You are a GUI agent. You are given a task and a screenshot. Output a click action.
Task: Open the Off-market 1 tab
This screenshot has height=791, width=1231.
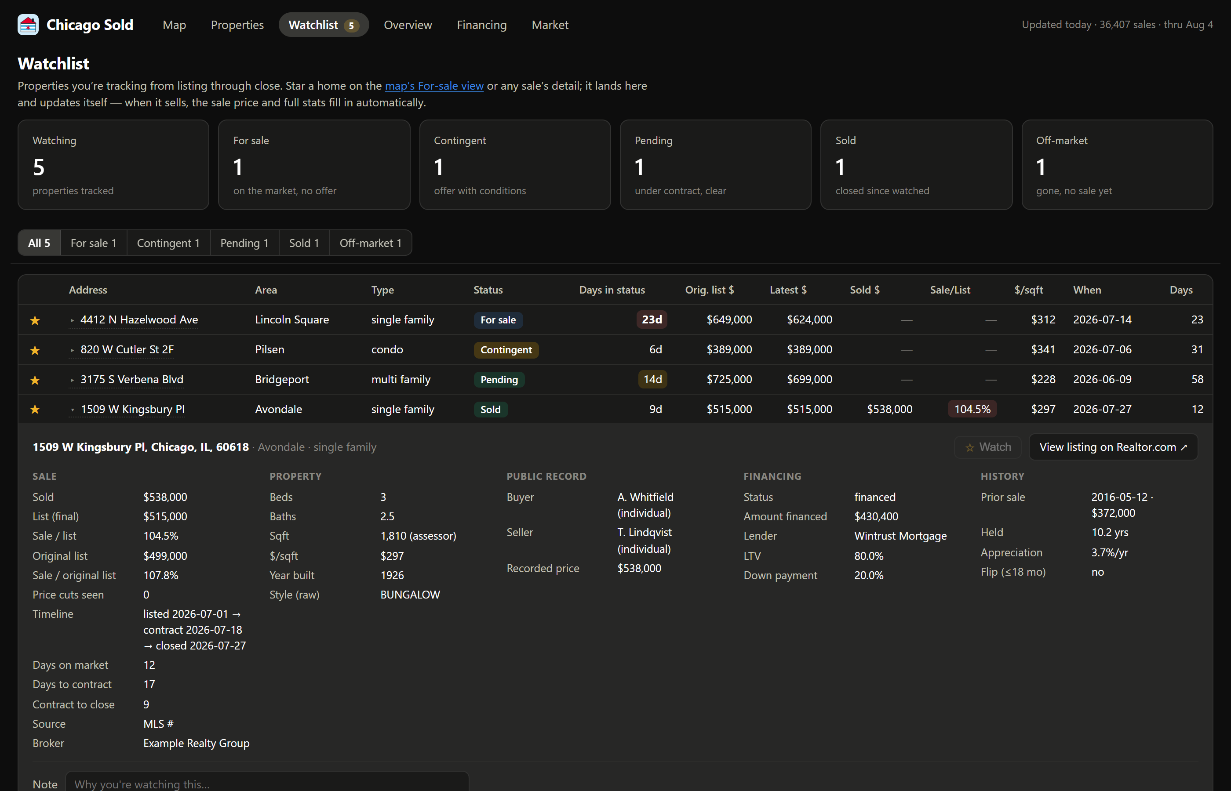coord(371,243)
